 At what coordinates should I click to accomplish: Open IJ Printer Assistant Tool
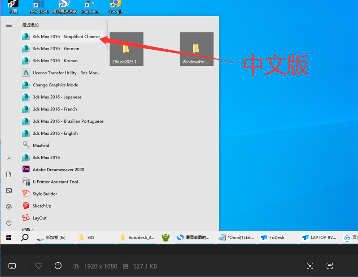(55, 182)
